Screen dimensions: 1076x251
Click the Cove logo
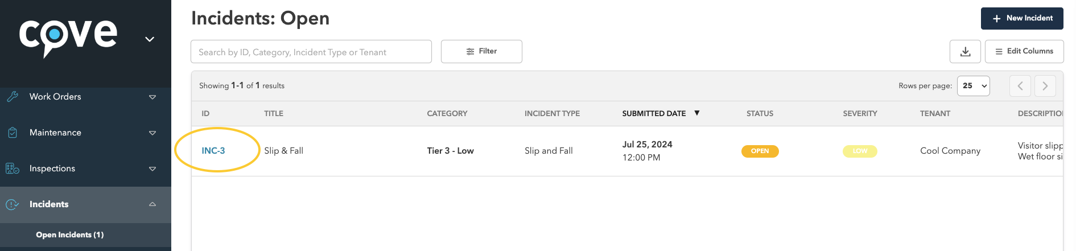tap(68, 38)
